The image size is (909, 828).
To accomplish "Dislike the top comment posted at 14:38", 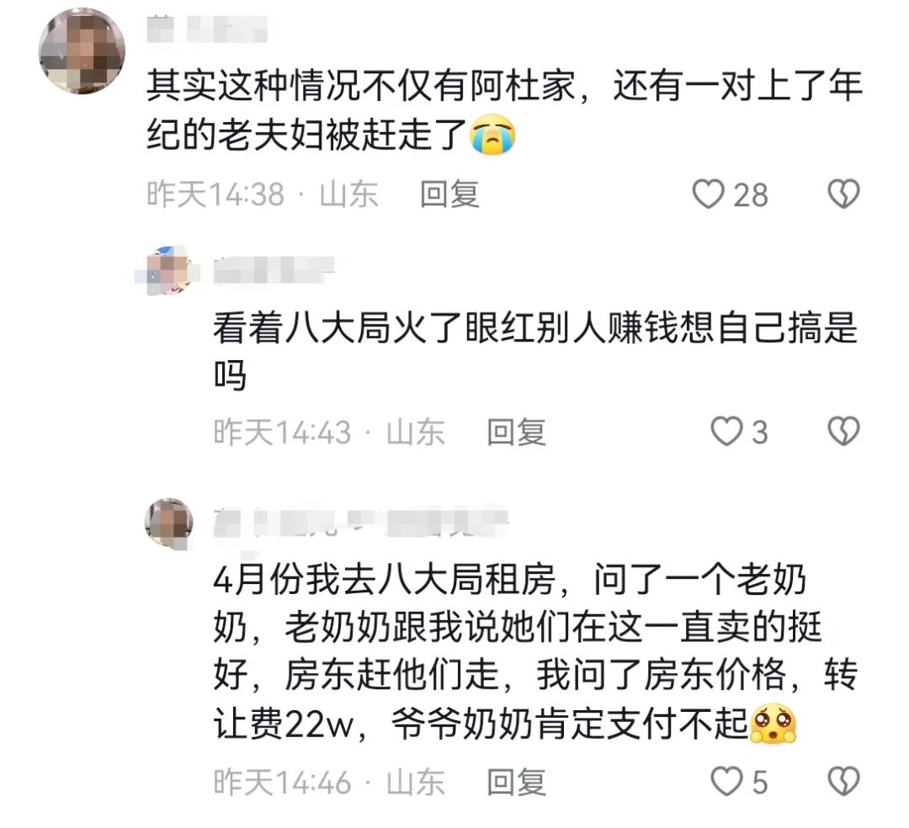I will coord(843,194).
